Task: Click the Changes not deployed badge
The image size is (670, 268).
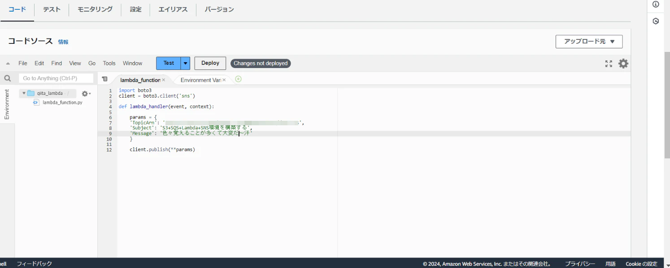Action: 261,64
